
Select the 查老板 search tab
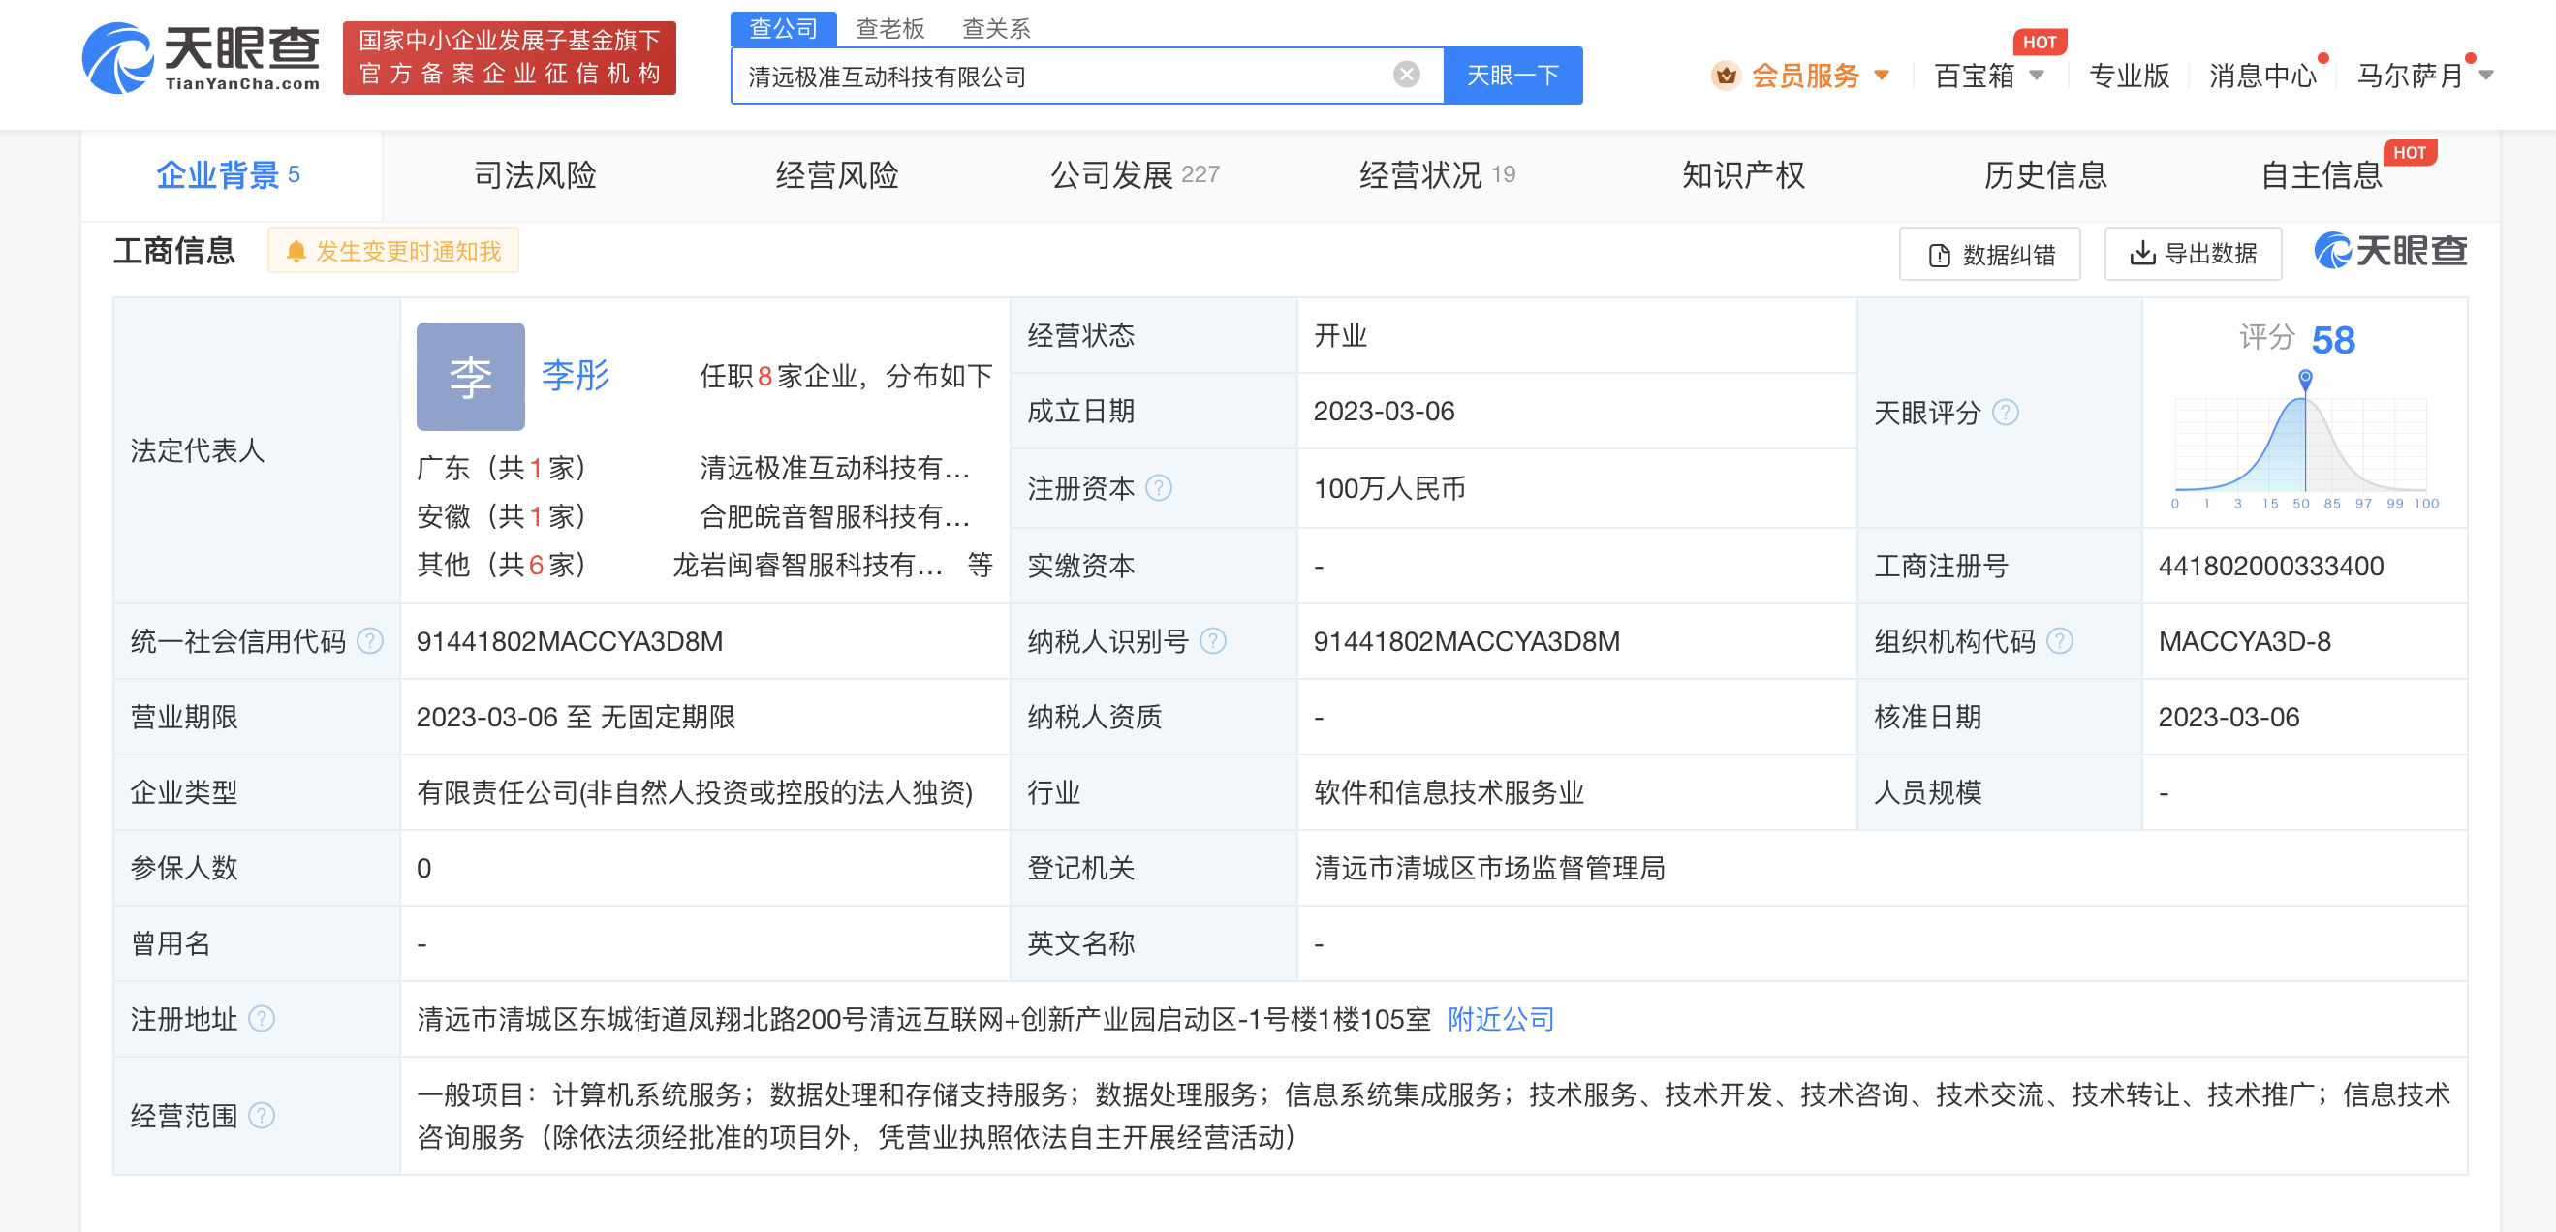pos(890,29)
